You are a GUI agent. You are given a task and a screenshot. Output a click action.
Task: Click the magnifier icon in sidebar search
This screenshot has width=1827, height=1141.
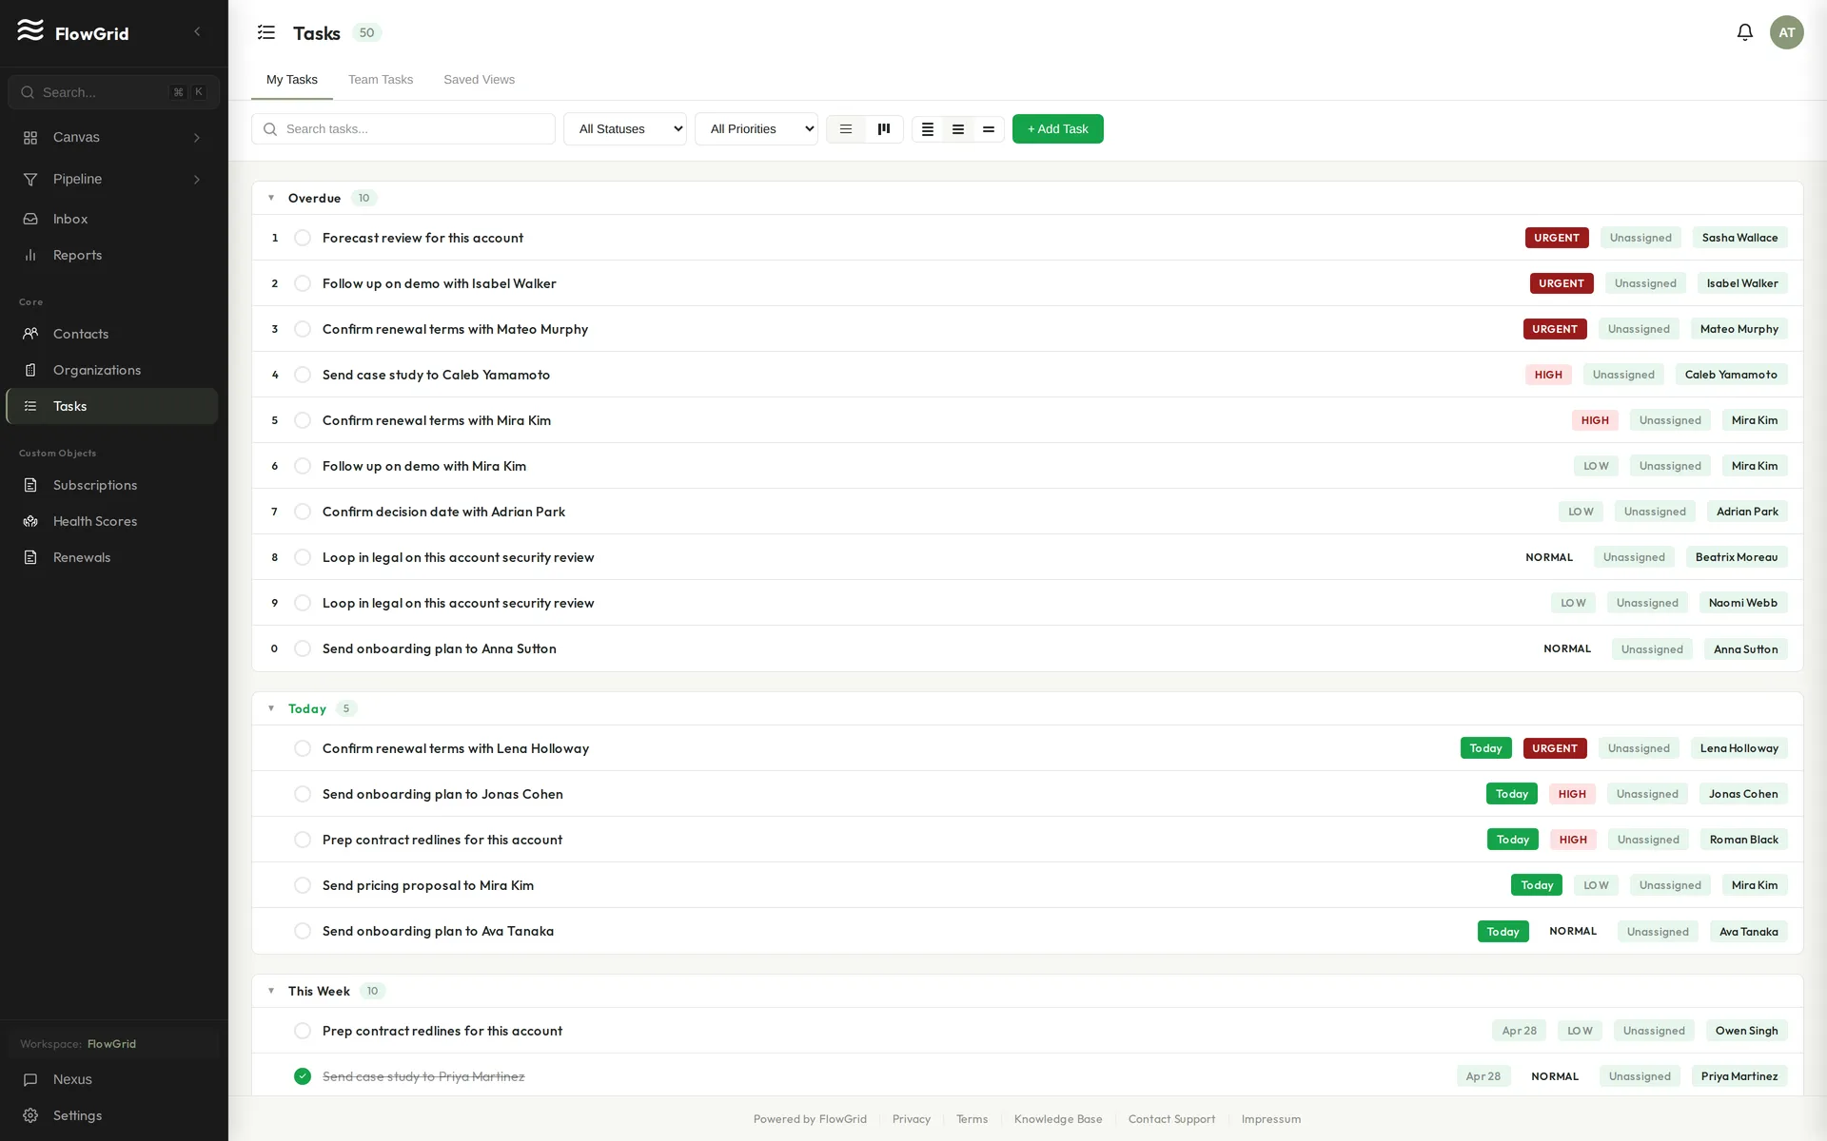pos(27,92)
